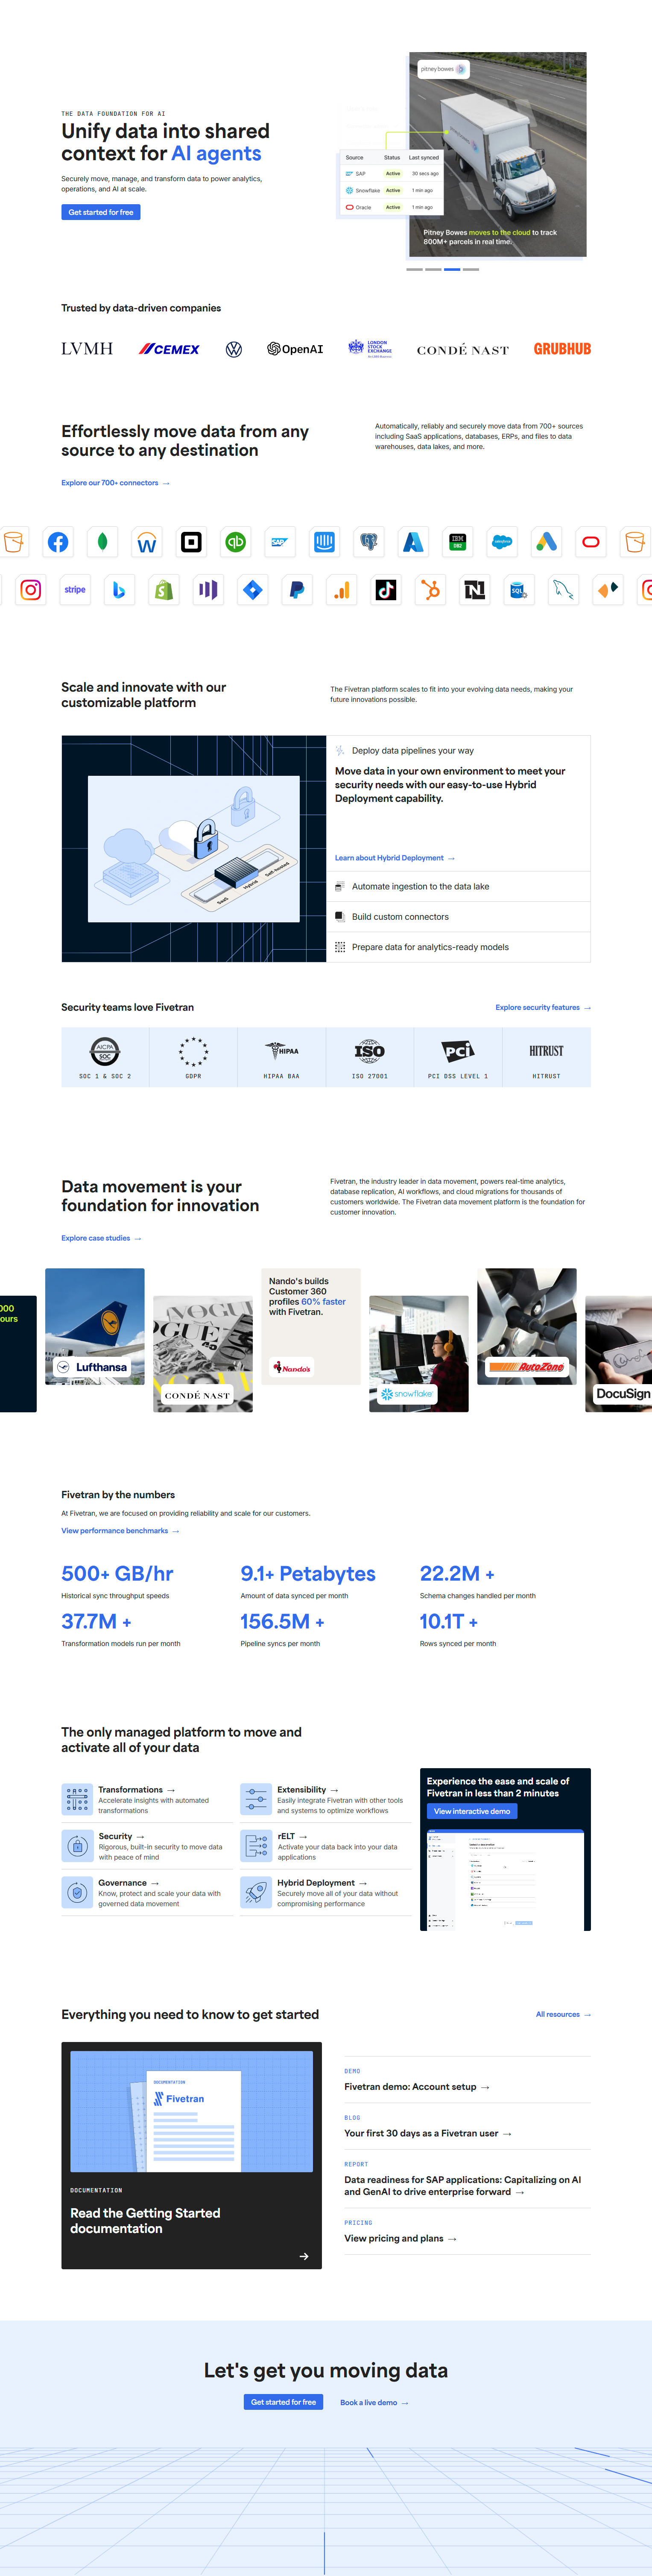Click the SOC 1 & SOC 2 badge
The width and height of the screenshot is (652, 2576).
(x=105, y=1057)
